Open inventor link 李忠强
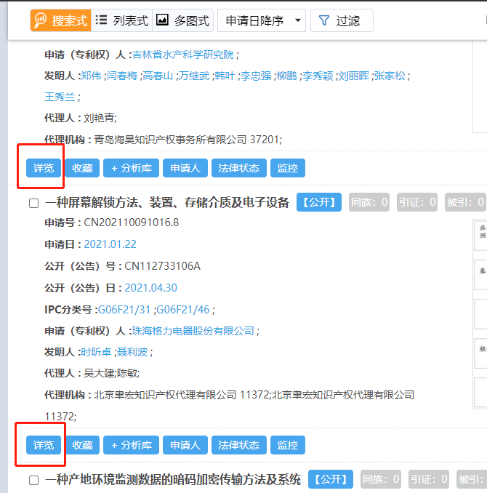Image resolution: width=487 pixels, height=493 pixels. coord(256,76)
